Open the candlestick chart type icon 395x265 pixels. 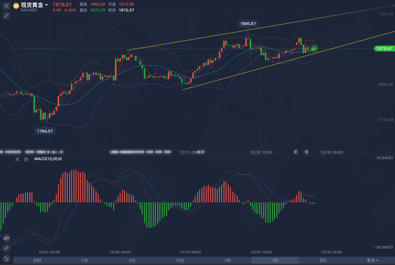coord(7,238)
